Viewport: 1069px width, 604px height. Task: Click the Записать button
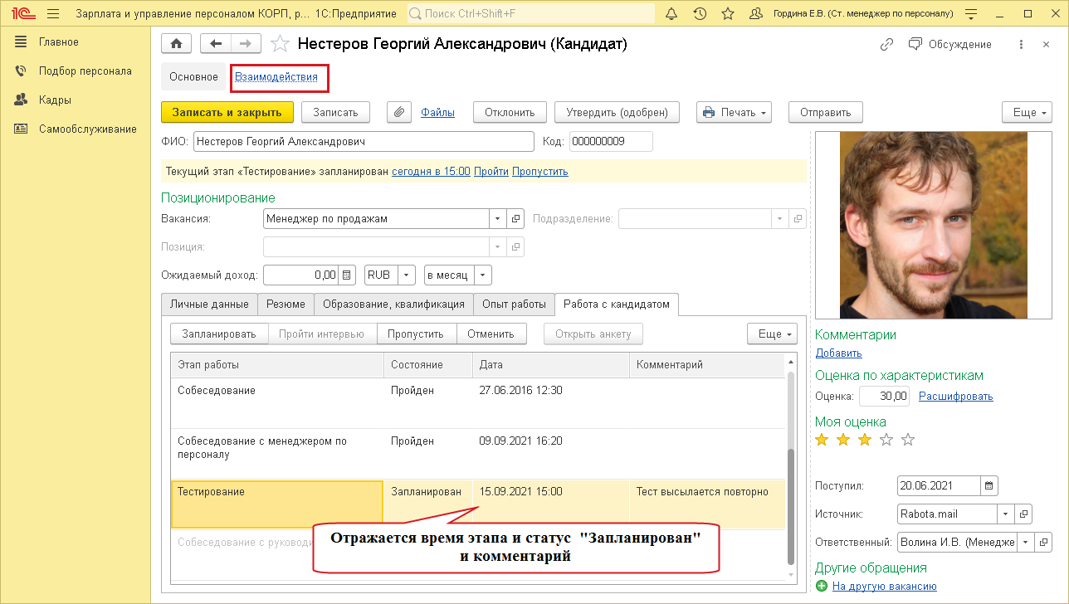click(335, 112)
